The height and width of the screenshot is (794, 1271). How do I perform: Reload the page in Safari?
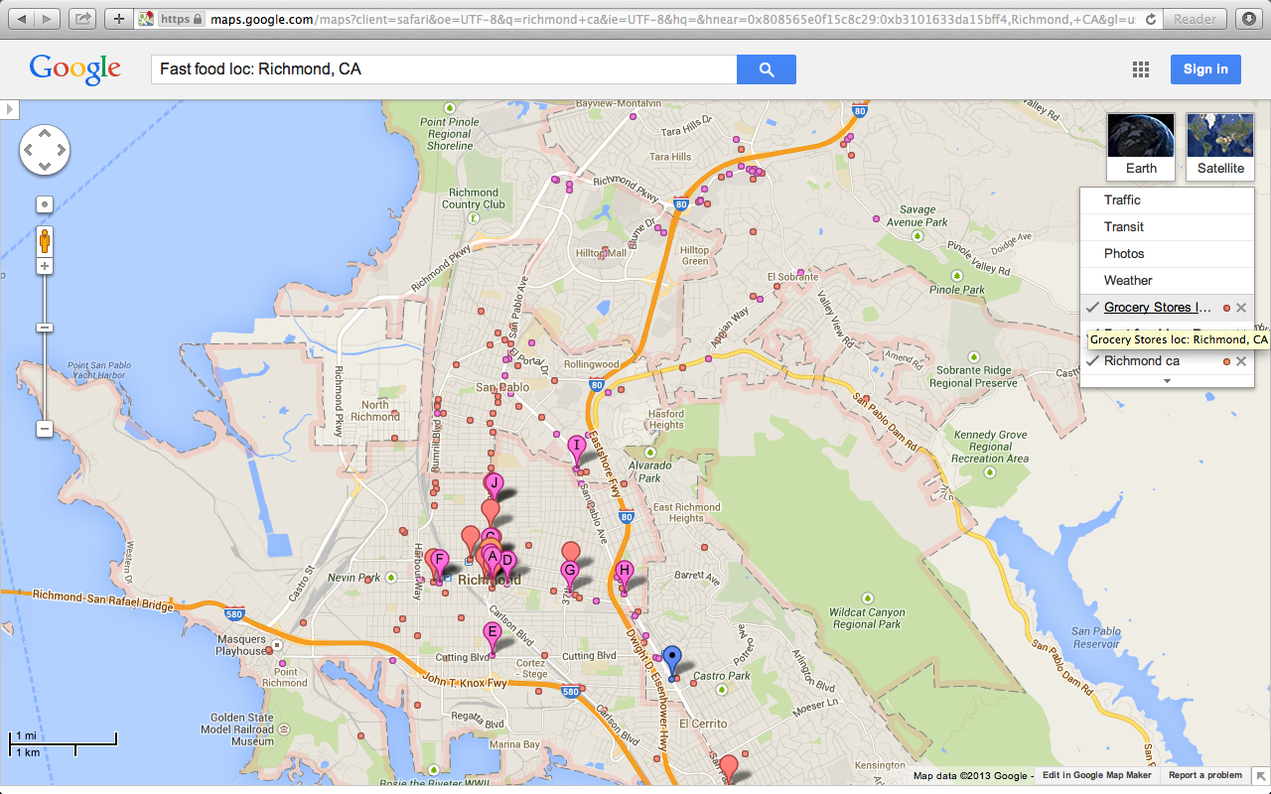(1151, 19)
